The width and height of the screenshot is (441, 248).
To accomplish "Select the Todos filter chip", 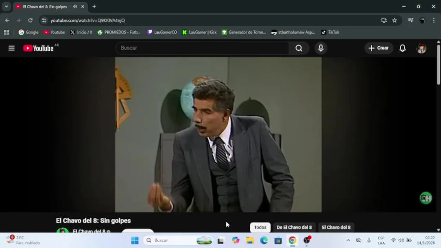I will pyautogui.click(x=260, y=227).
